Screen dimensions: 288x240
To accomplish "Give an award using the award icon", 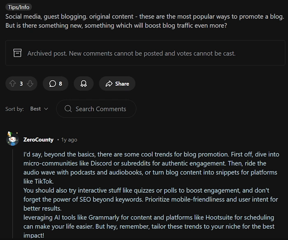I will pyautogui.click(x=84, y=84).
